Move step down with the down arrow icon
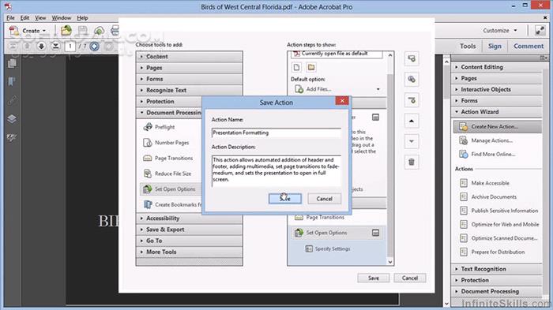Image resolution: width=553 pixels, height=310 pixels. click(412, 141)
